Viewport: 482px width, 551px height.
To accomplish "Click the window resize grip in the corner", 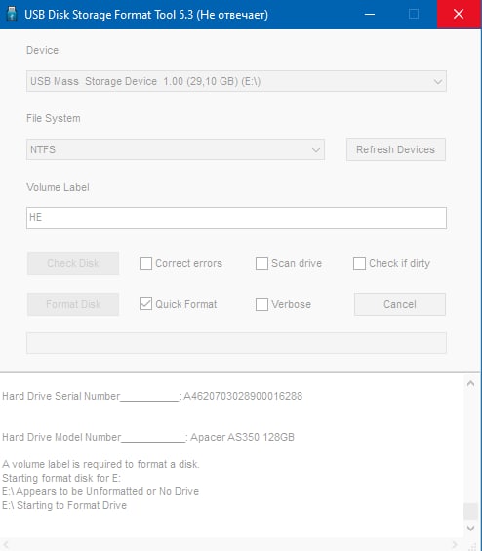I will [473, 546].
